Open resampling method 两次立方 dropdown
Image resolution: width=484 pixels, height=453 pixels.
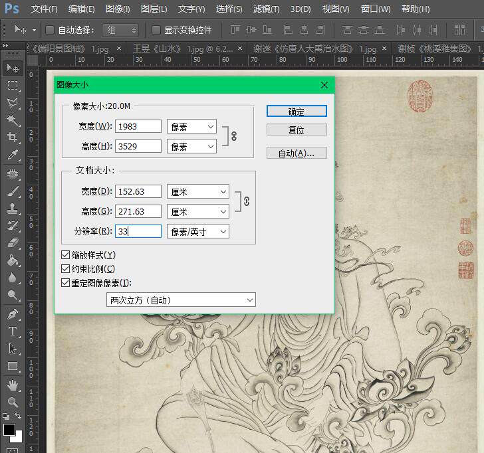(x=181, y=300)
